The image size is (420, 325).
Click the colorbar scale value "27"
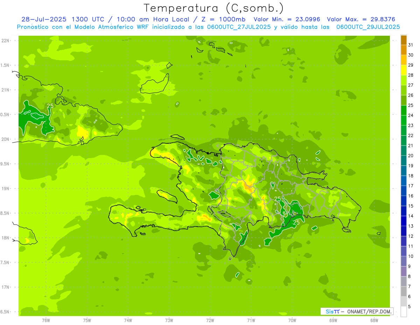(411, 85)
